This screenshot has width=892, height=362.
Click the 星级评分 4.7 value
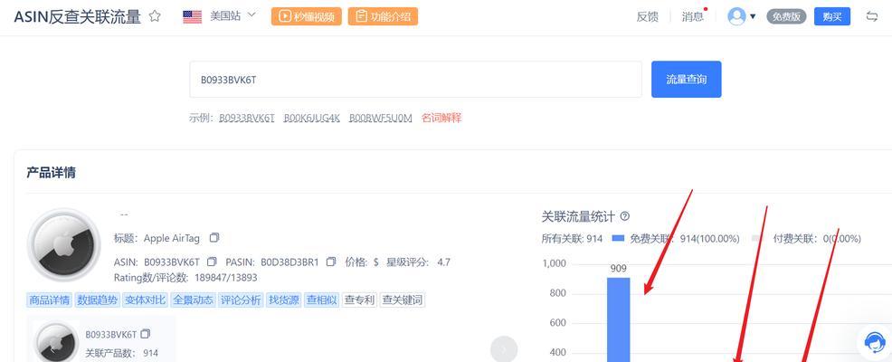pos(443,262)
